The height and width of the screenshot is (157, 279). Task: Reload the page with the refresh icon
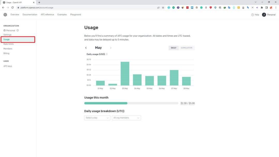point(12,8)
